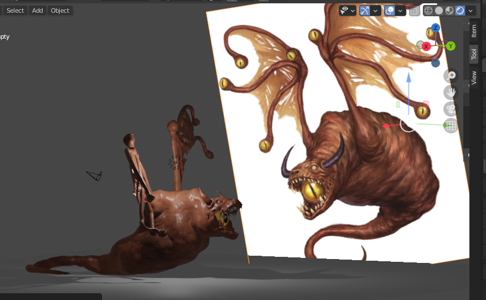
Task: Open the Item sidebar tab
Action: coord(474,30)
